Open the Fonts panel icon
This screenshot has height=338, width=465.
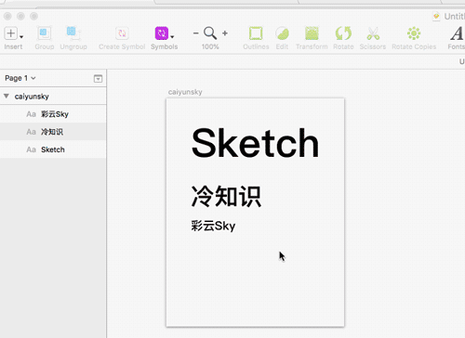coord(457,33)
